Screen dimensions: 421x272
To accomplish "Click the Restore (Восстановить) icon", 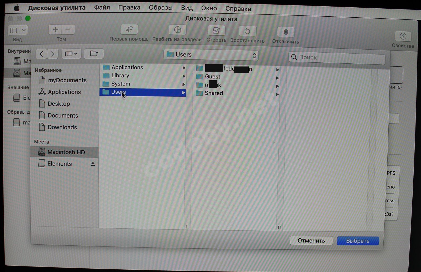I will coord(247,31).
